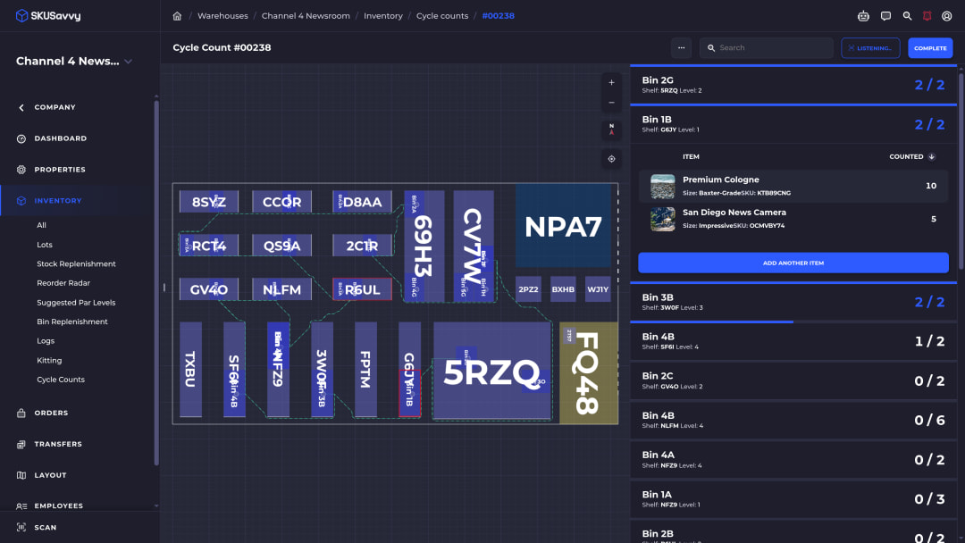
Task: Open the Properties section
Action: pyautogui.click(x=60, y=170)
